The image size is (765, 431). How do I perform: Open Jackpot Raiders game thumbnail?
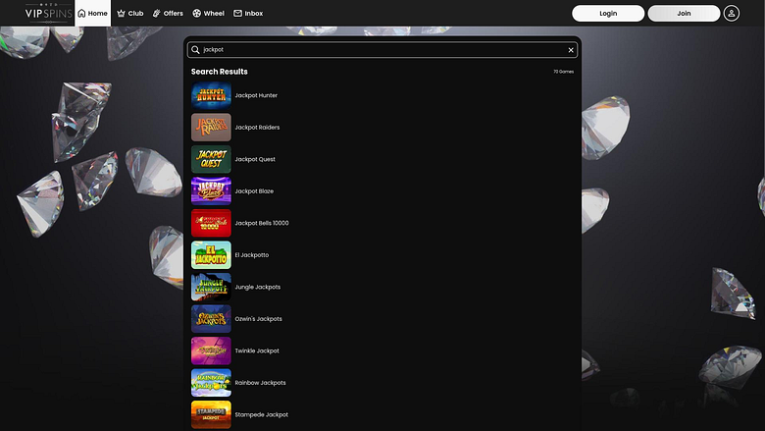pyautogui.click(x=211, y=128)
